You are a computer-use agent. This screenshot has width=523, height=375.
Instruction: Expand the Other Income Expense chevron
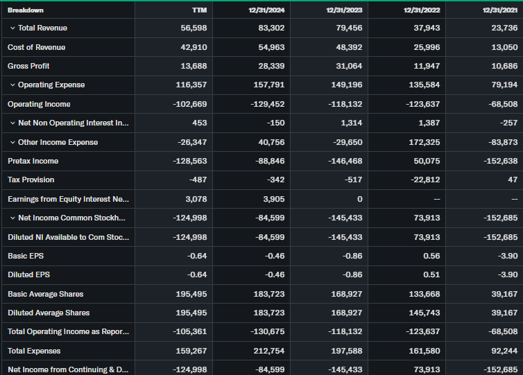pyautogui.click(x=12, y=142)
